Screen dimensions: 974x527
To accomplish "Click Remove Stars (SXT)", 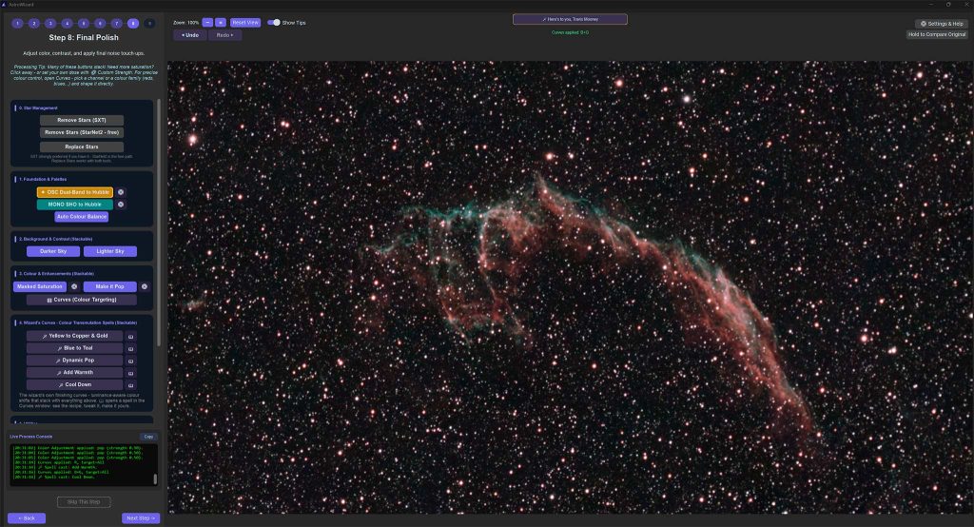I will tap(82, 120).
